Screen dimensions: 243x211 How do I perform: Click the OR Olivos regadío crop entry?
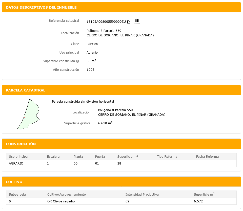point(61,201)
